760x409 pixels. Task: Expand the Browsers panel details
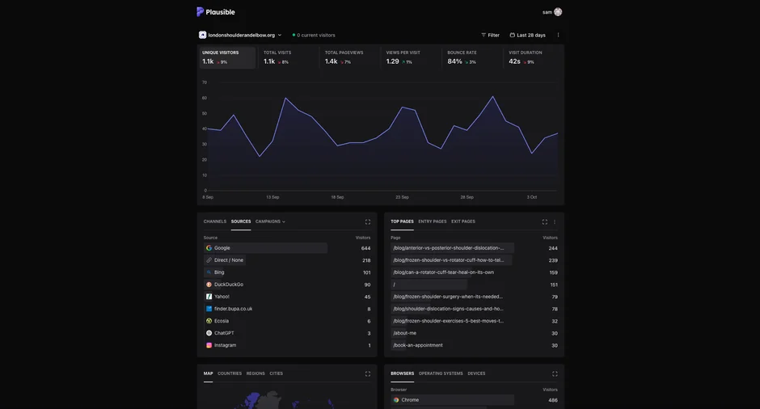coord(555,373)
